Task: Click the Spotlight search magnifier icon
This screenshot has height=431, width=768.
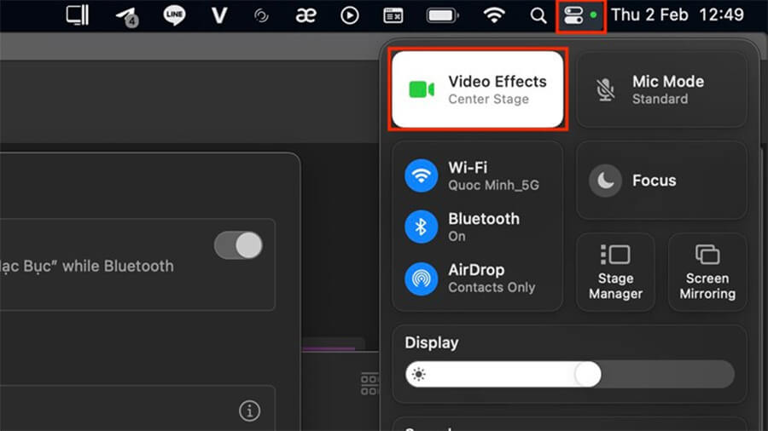Action: tap(538, 15)
